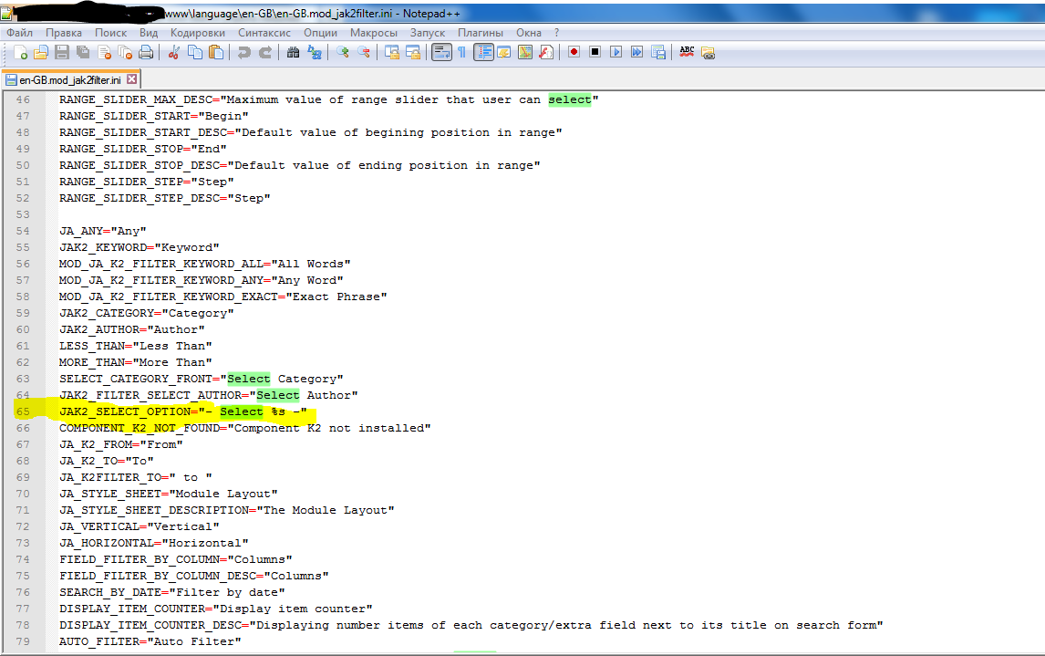Open the Запуск menu
Screen dimensions: 1045x656
(x=427, y=33)
